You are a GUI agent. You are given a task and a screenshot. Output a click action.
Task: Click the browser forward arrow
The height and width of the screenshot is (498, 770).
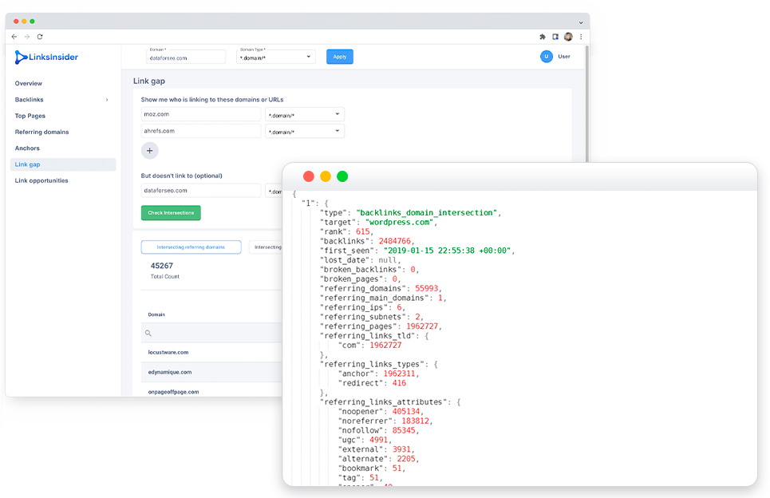(x=27, y=37)
